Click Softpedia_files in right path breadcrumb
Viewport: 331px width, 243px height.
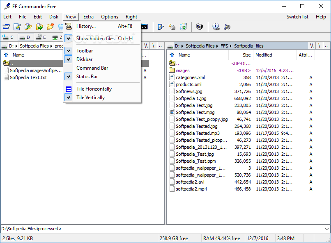click(x=249, y=46)
